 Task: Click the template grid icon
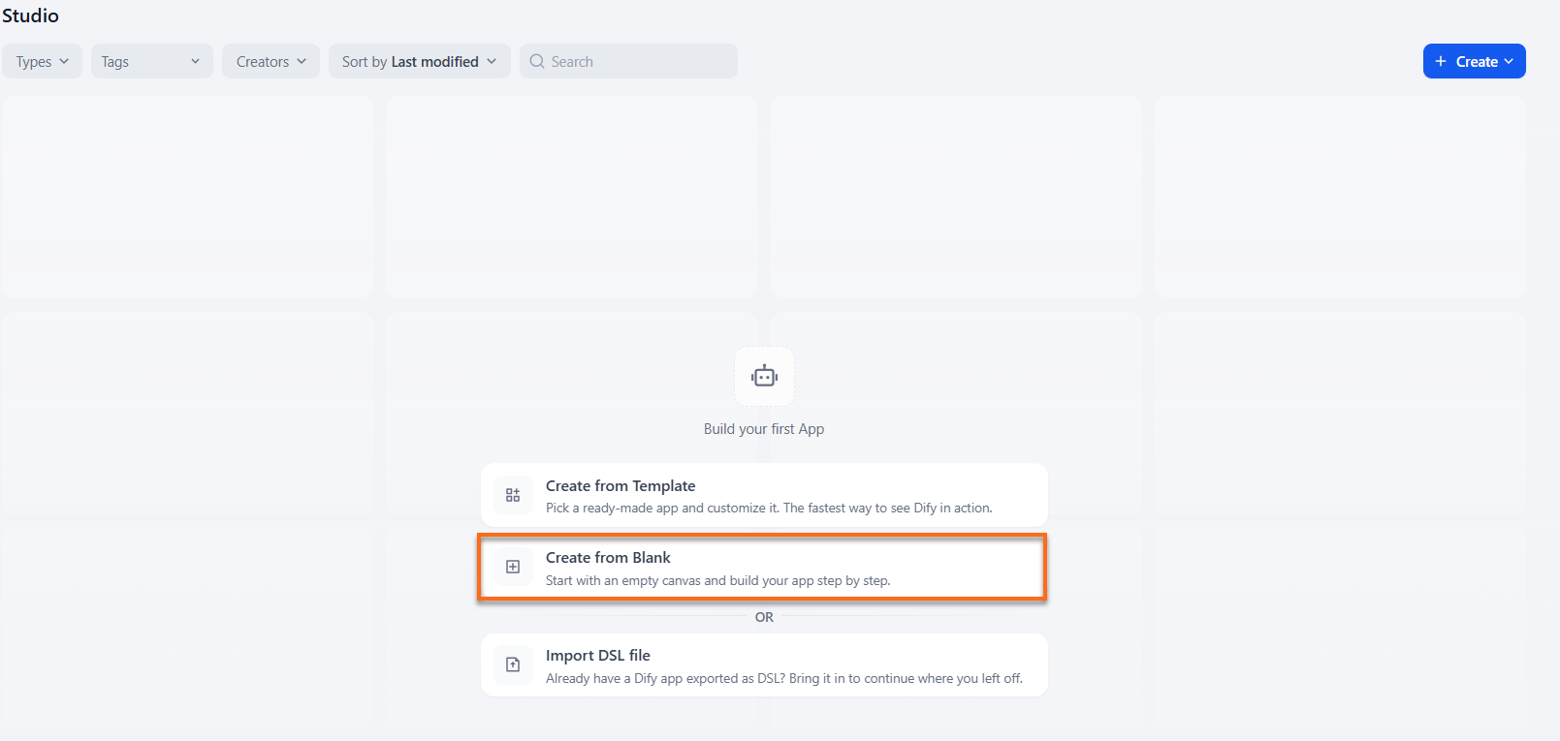coord(513,495)
